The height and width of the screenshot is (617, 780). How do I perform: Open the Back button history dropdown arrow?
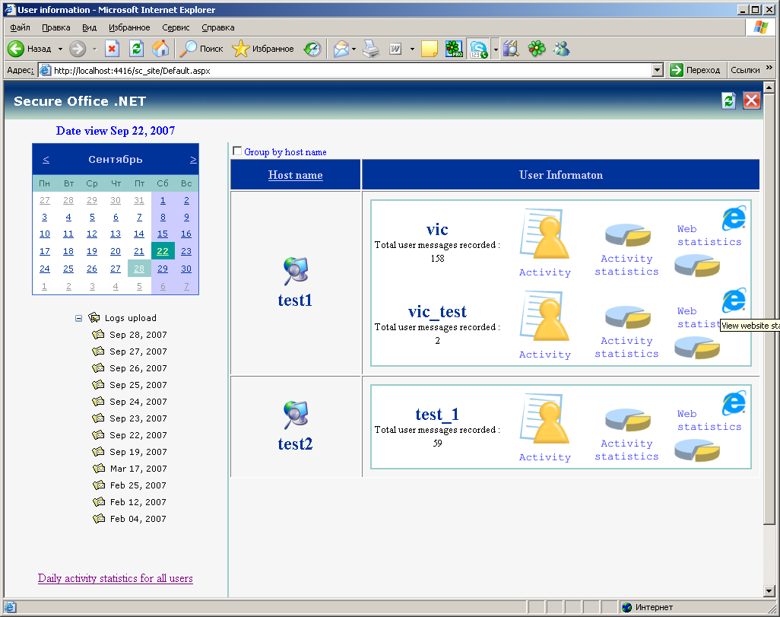tap(60, 49)
